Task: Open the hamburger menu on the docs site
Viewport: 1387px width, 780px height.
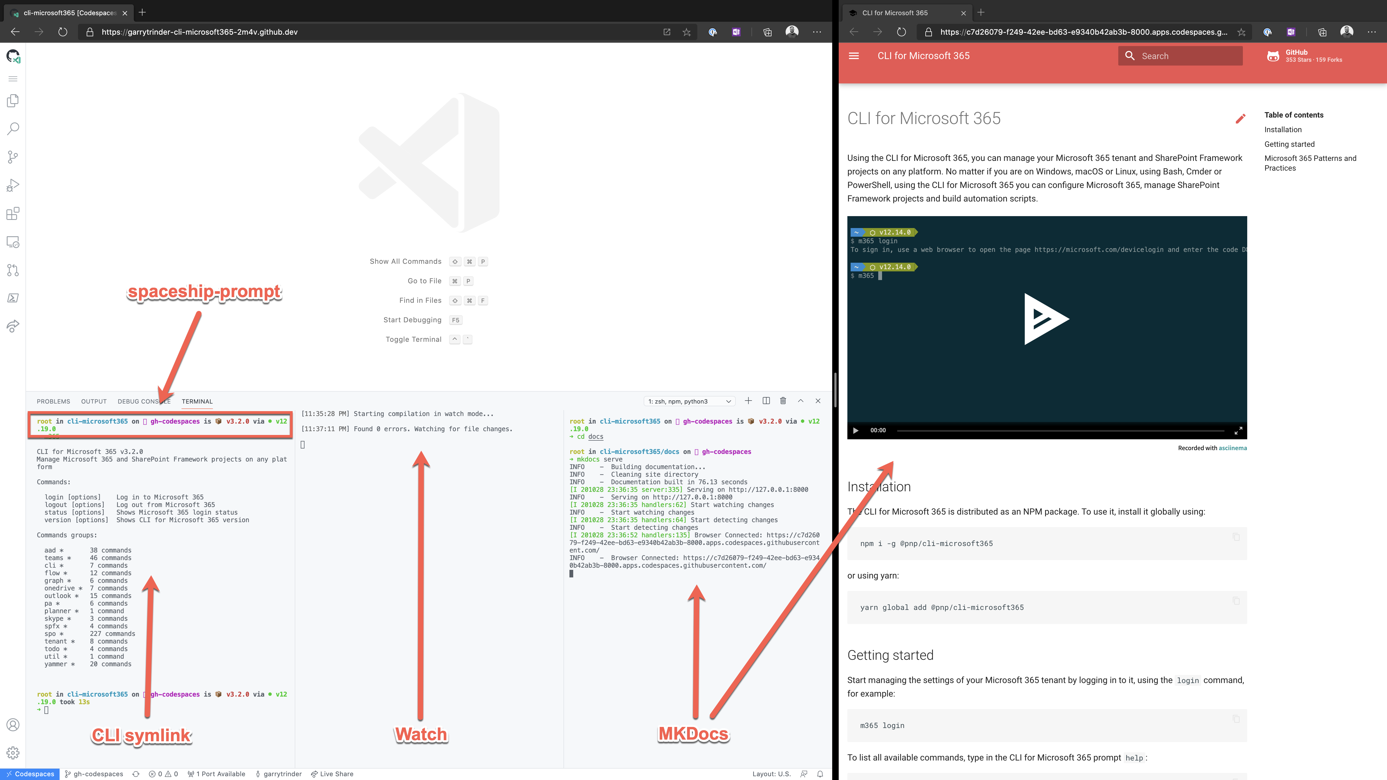Action: coord(854,56)
